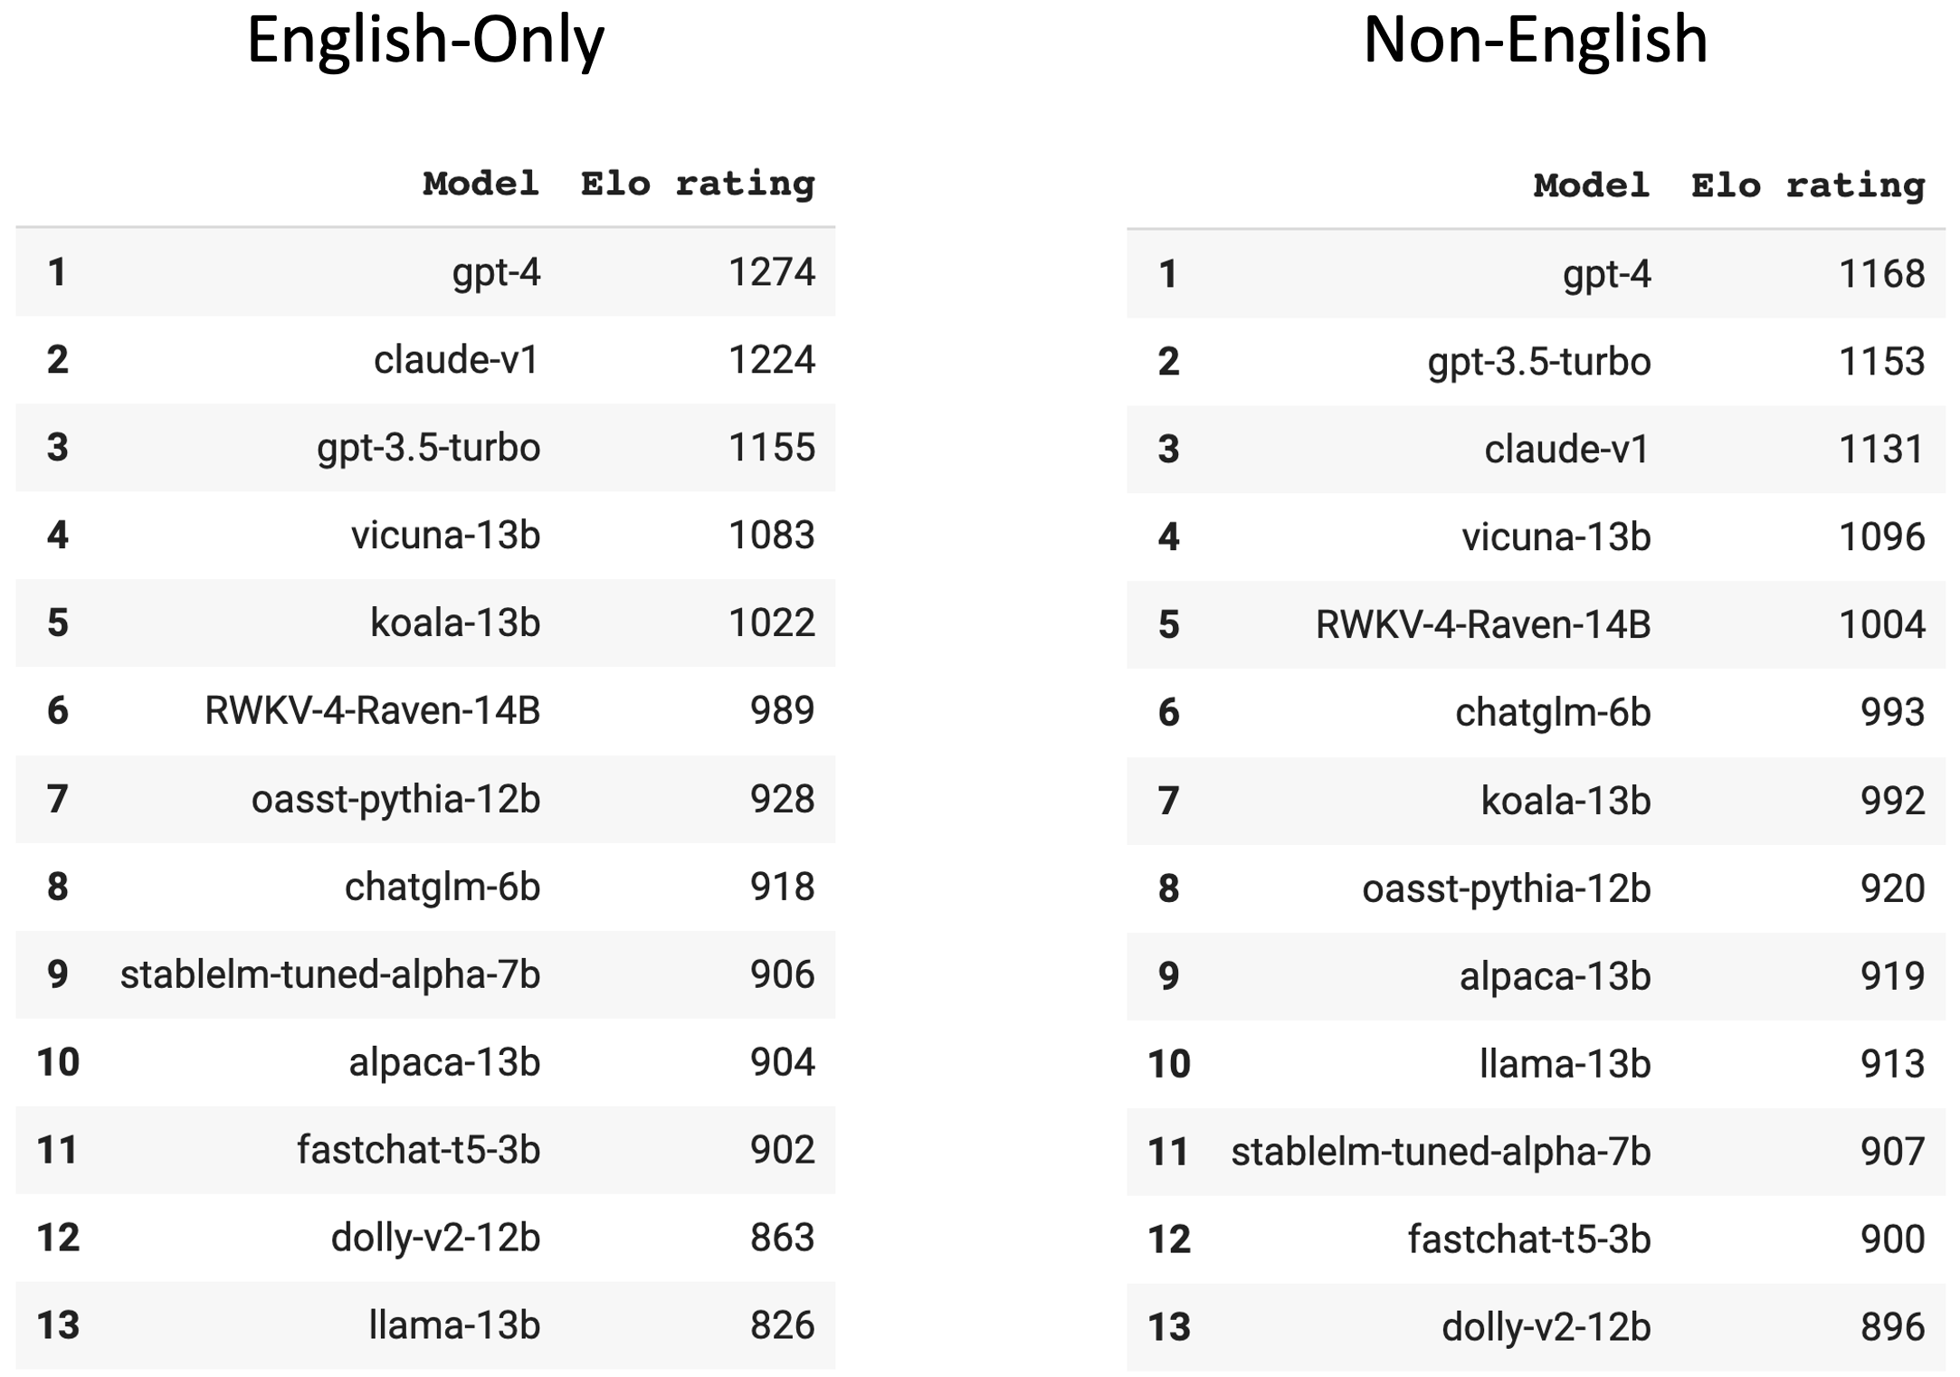Image resolution: width=1960 pixels, height=1377 pixels.
Task: Click the Elo value 928 for oasst-pythia-12b
Action: coord(782,799)
